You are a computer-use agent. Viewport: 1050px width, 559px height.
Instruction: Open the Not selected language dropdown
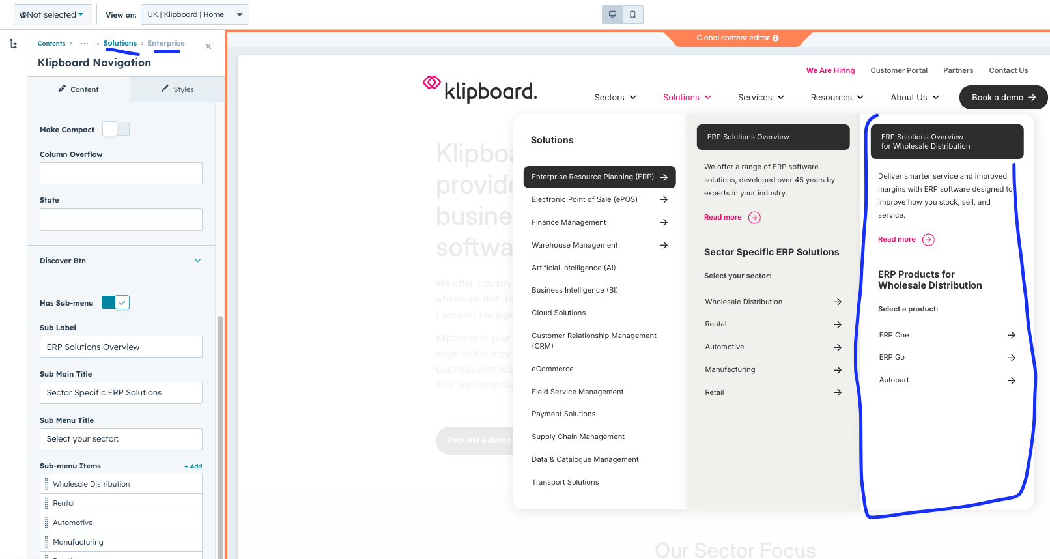(52, 14)
